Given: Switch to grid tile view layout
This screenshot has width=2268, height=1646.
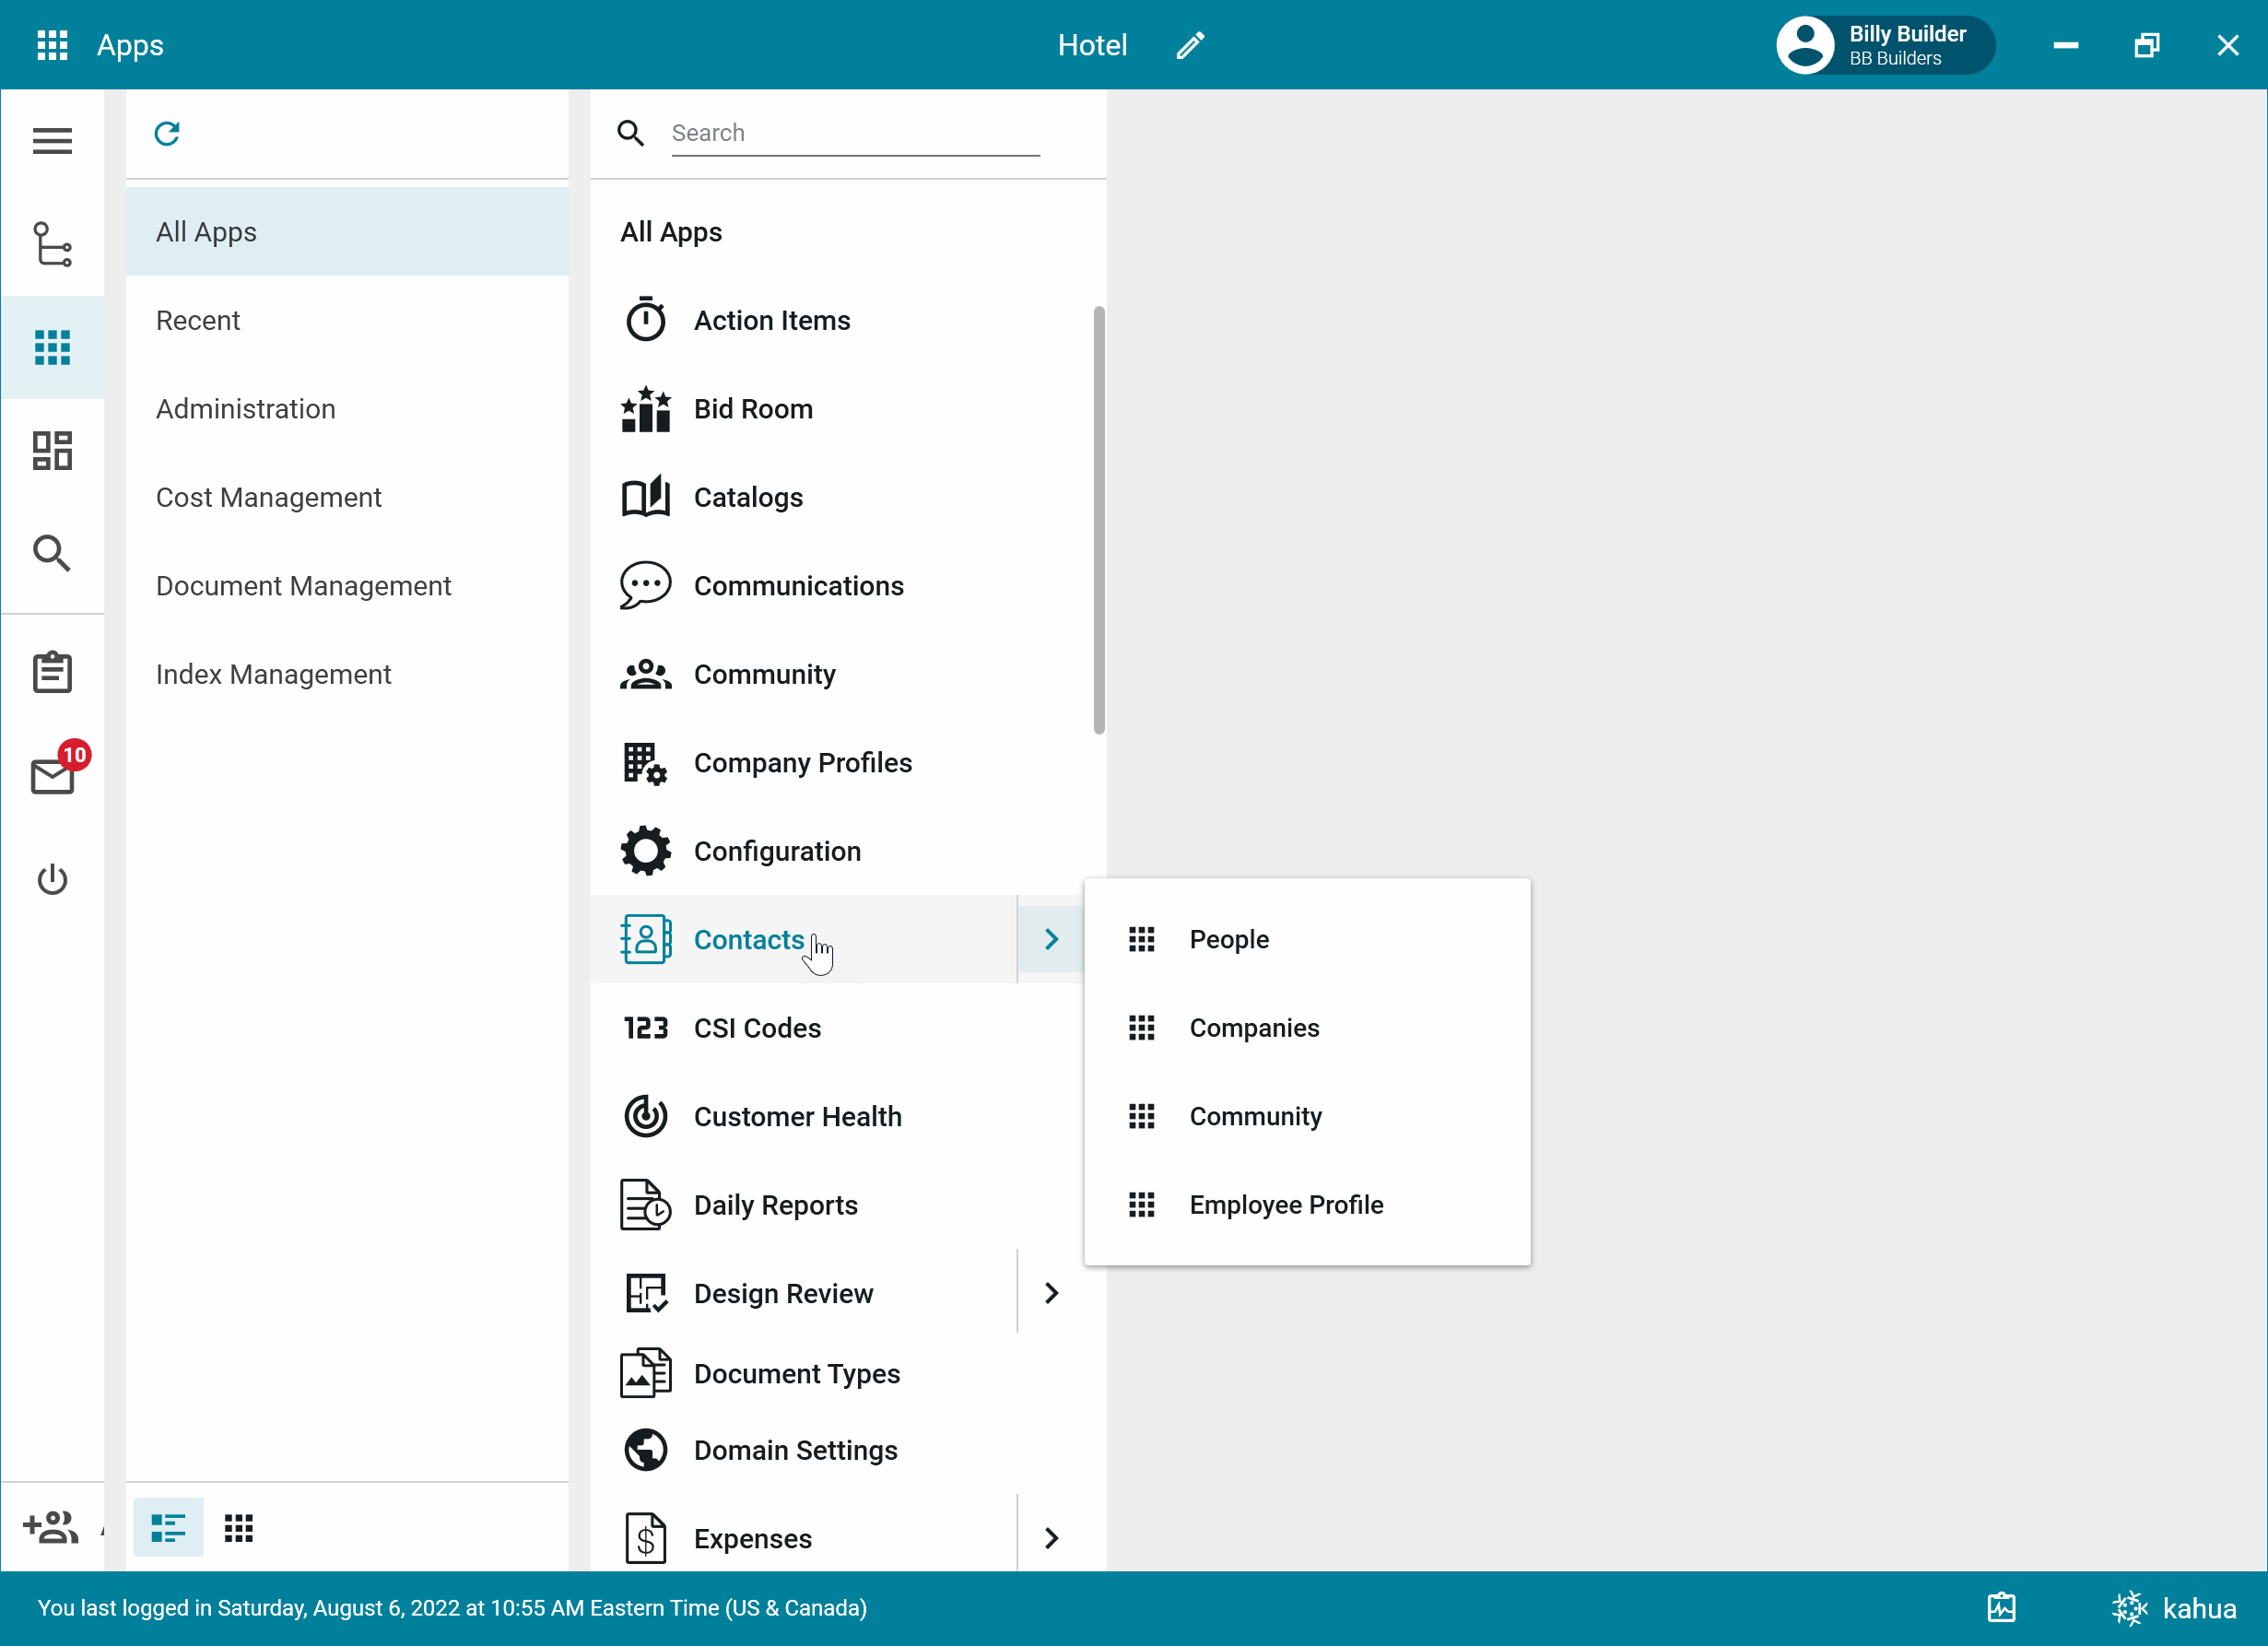Looking at the screenshot, I should pos(239,1527).
